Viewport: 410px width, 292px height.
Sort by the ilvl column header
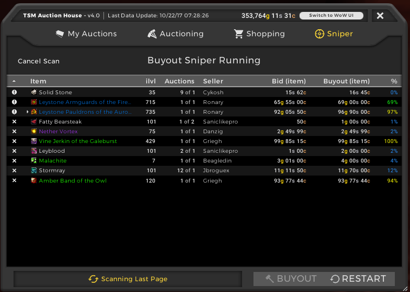click(x=151, y=81)
